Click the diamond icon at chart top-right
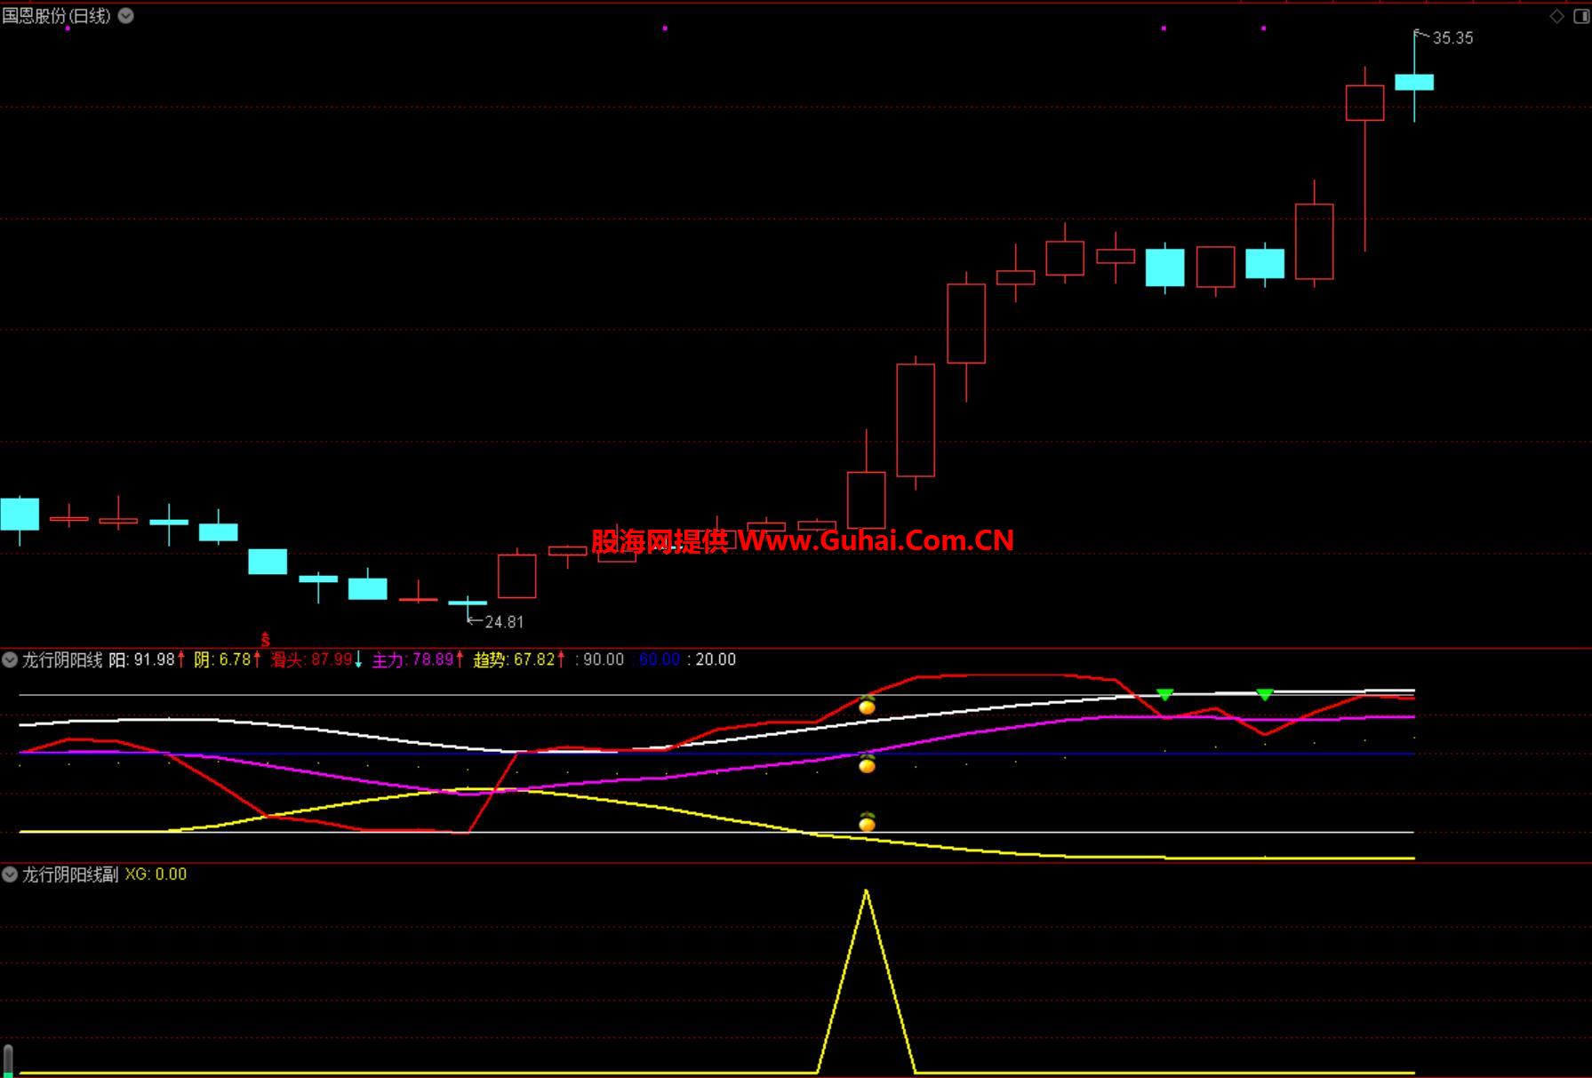This screenshot has width=1592, height=1078. coord(1556,16)
